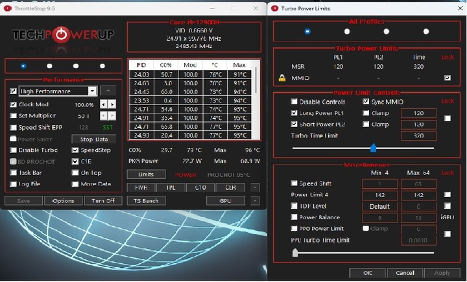Click the CLR button

230,187
